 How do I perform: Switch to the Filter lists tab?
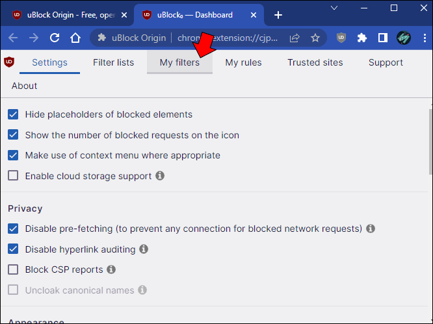pos(114,62)
